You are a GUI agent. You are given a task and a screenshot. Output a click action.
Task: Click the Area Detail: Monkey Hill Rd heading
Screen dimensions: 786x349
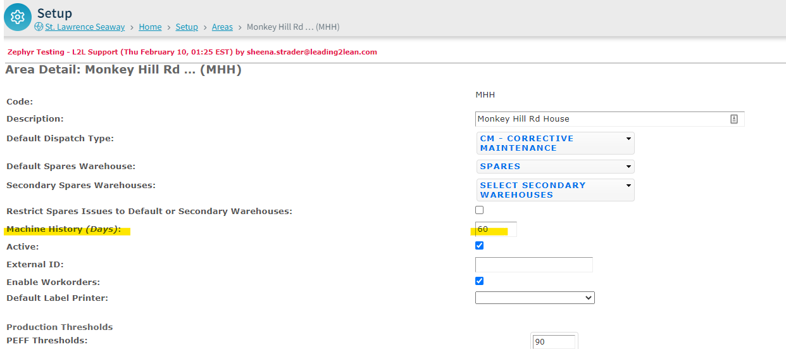(x=123, y=70)
